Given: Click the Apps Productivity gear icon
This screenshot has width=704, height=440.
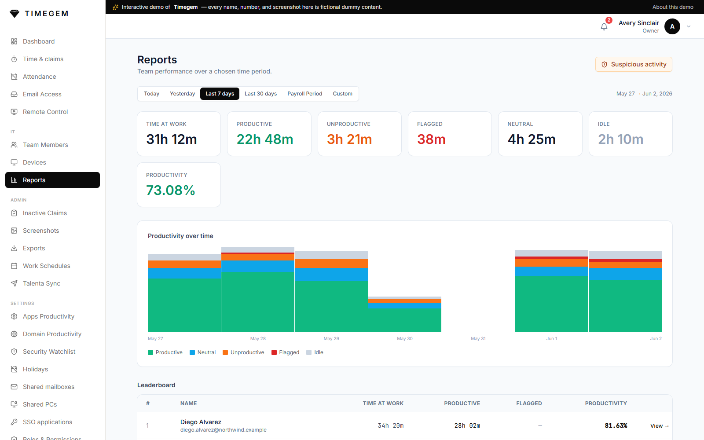Looking at the screenshot, I should point(14,316).
